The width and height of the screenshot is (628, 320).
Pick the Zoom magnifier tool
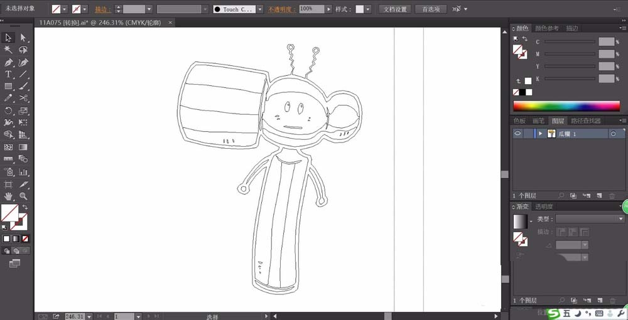click(23, 196)
